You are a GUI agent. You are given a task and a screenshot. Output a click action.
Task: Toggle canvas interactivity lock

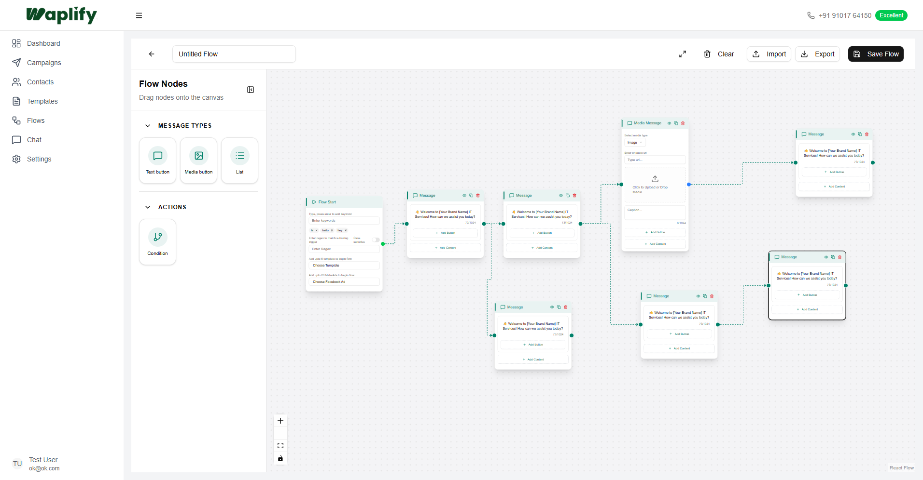(x=280, y=458)
